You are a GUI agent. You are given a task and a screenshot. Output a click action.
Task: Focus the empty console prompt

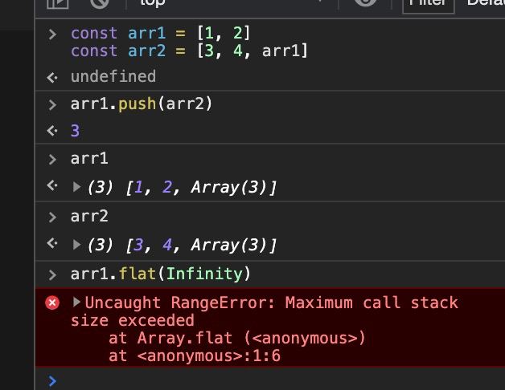coord(277,380)
